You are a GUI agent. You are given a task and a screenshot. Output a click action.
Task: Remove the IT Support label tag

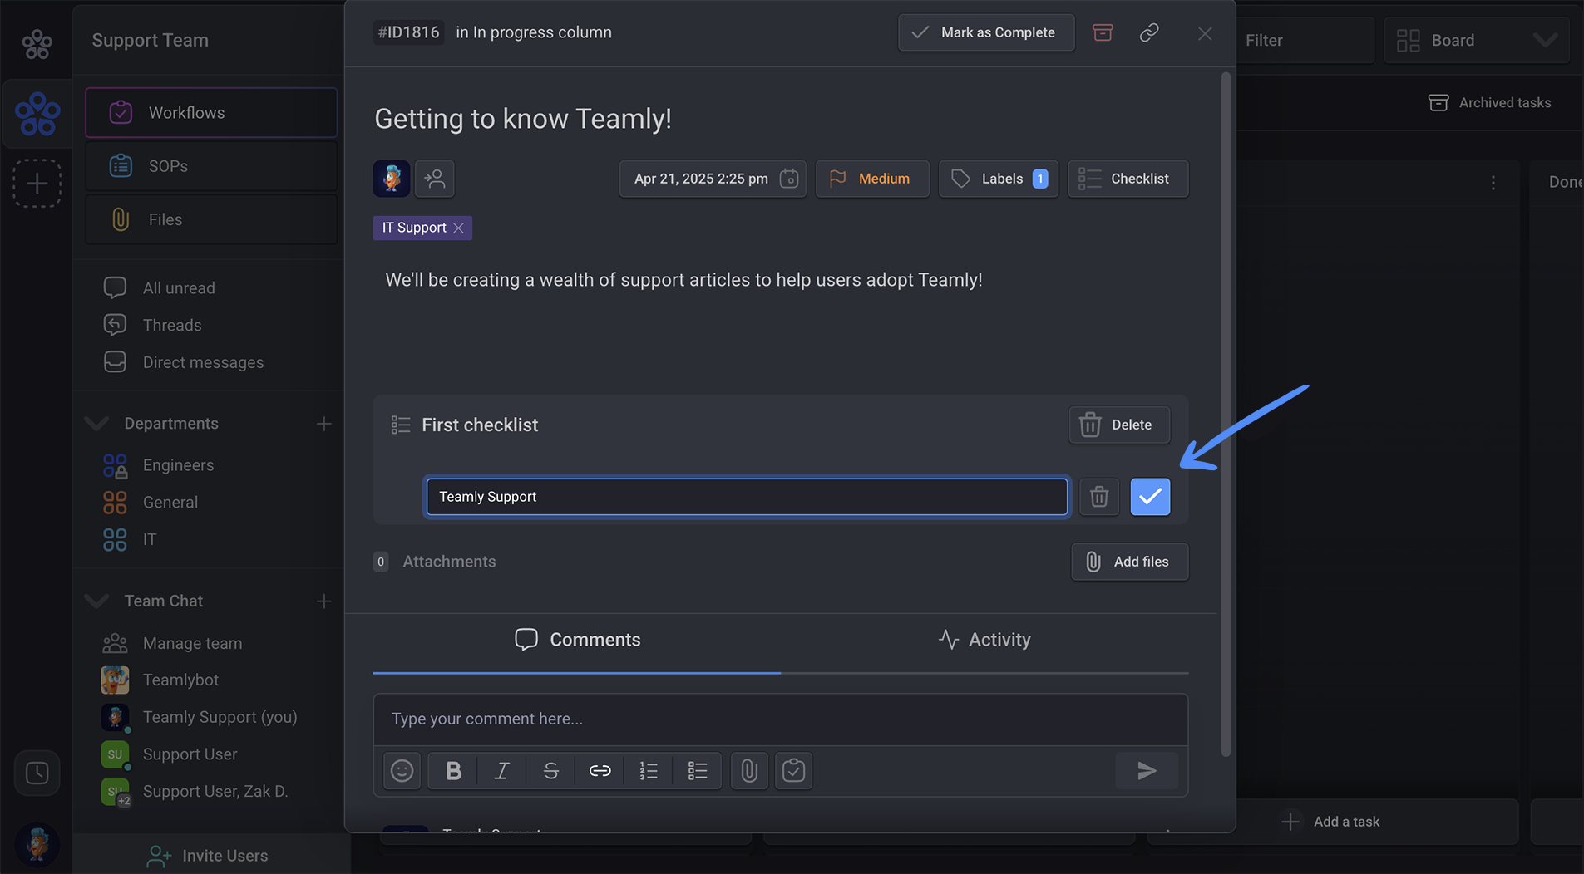pos(458,228)
